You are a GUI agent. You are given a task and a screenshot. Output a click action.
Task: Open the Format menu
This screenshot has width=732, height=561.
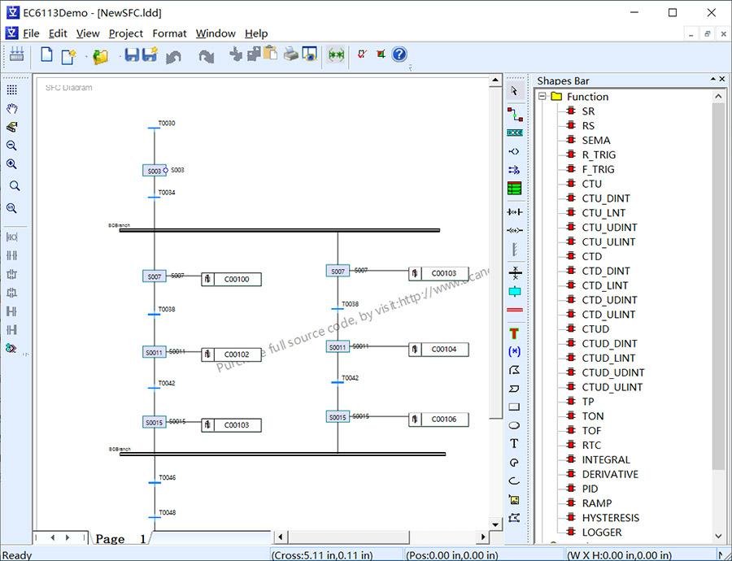pyautogui.click(x=169, y=33)
